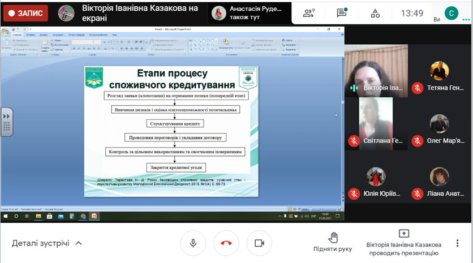Screen dimensions: 473x263
Task: End the call with red hang-up button
Action: pos(226,243)
